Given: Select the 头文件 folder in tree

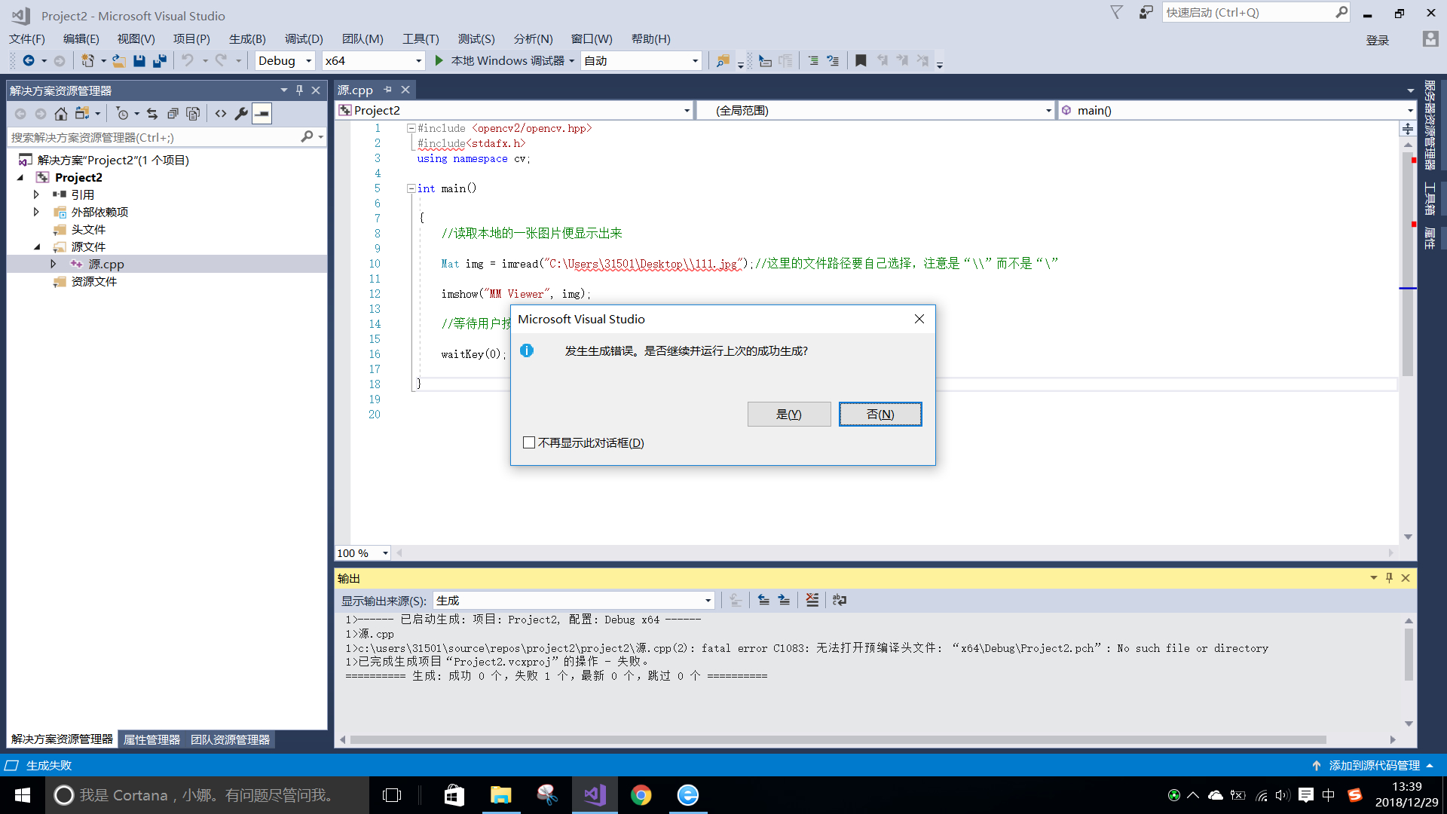Looking at the screenshot, I should pos(88,229).
